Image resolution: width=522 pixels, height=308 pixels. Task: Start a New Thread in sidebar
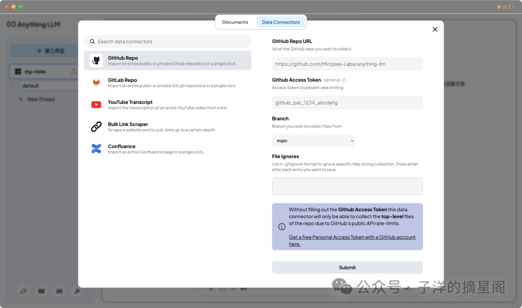37,99
